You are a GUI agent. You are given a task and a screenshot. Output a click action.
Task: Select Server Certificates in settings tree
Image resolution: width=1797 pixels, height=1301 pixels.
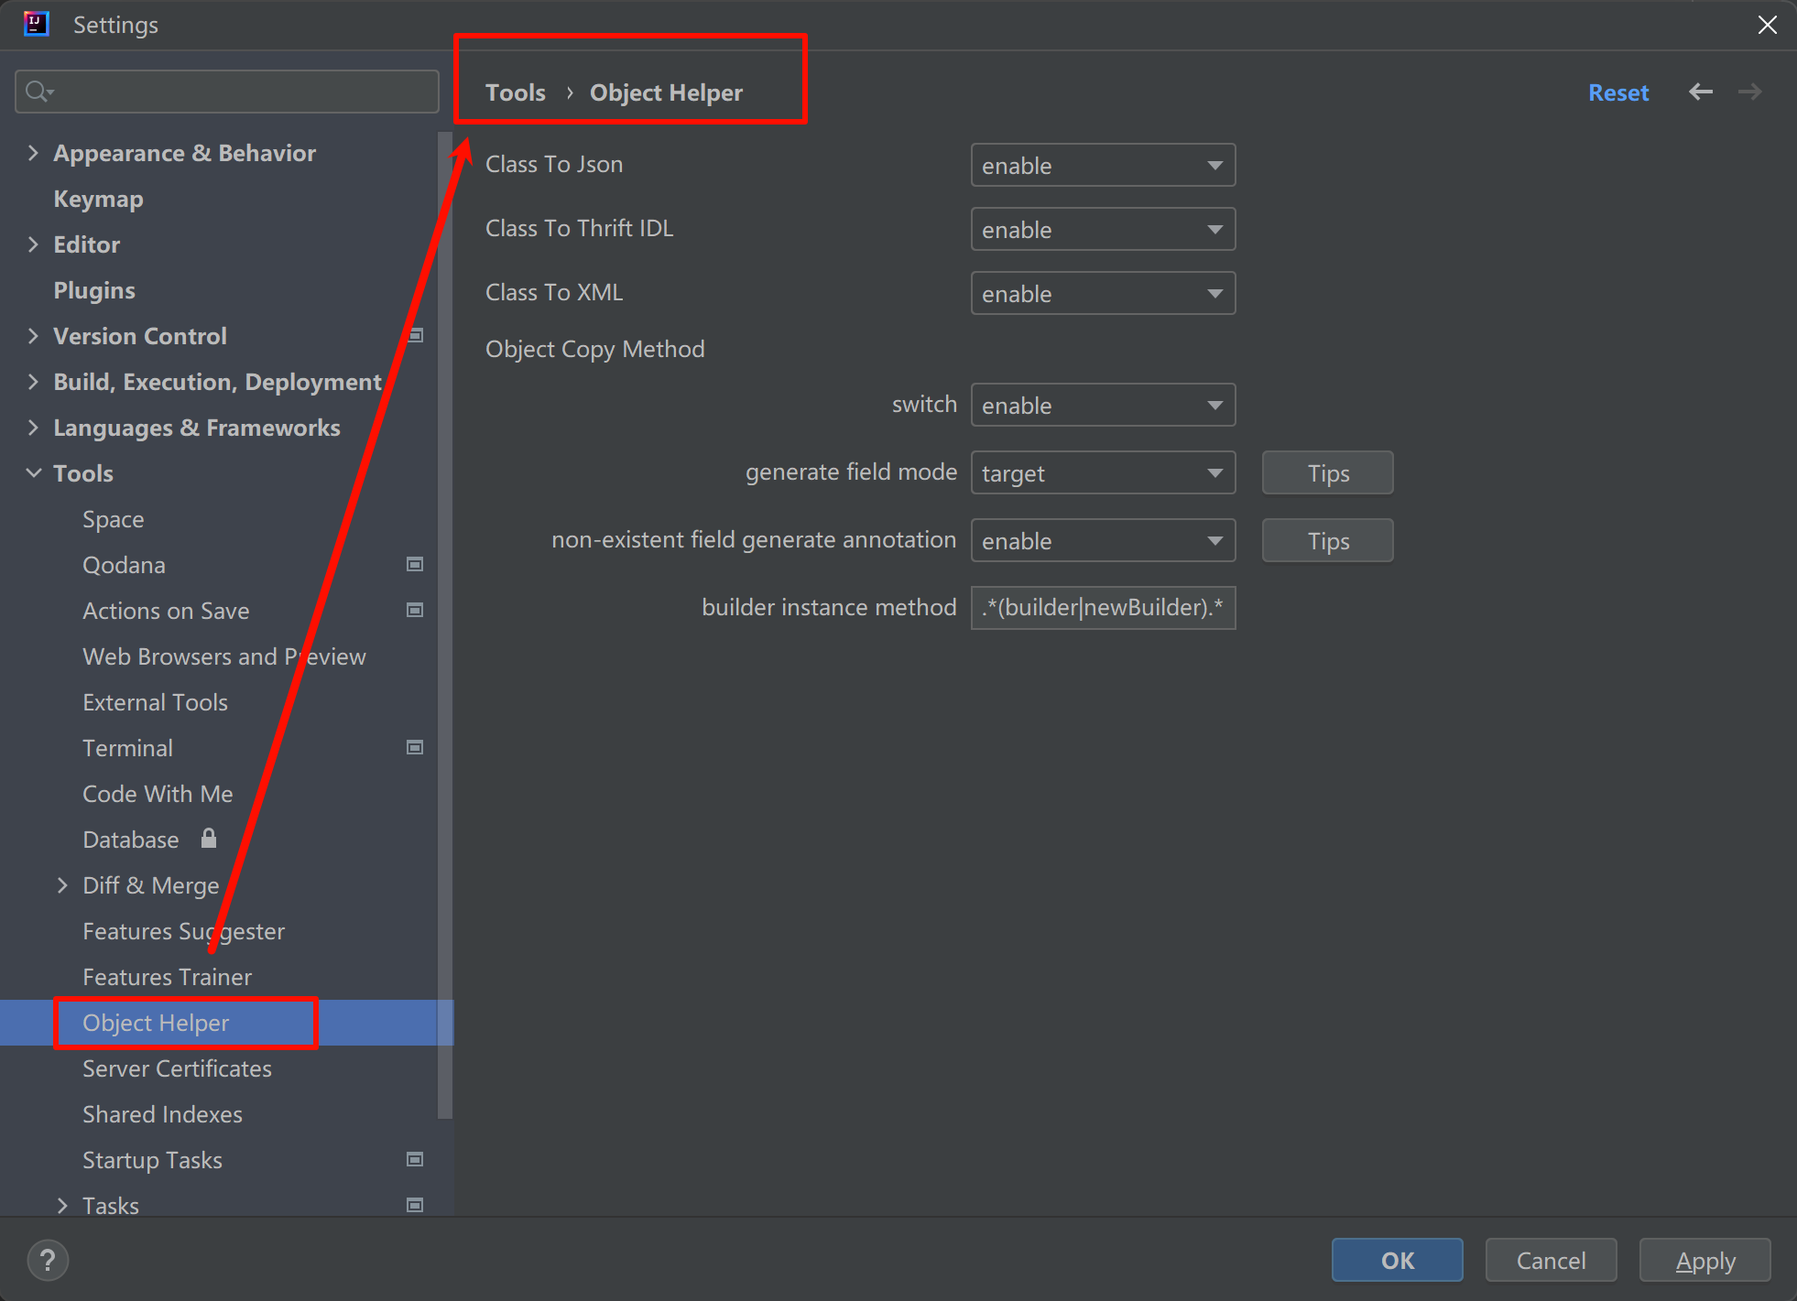pos(177,1068)
